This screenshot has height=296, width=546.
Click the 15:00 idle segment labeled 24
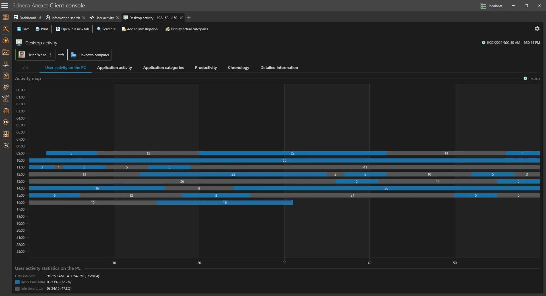352,195
